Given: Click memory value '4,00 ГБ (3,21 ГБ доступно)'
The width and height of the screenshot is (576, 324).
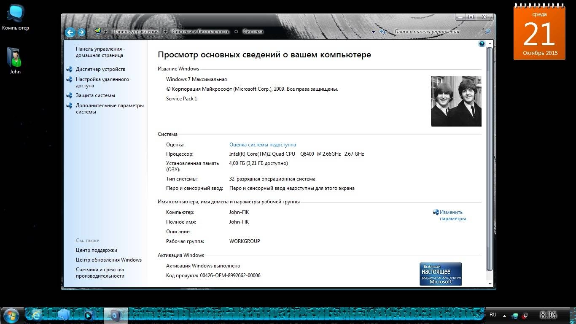Looking at the screenshot, I should 258,163.
